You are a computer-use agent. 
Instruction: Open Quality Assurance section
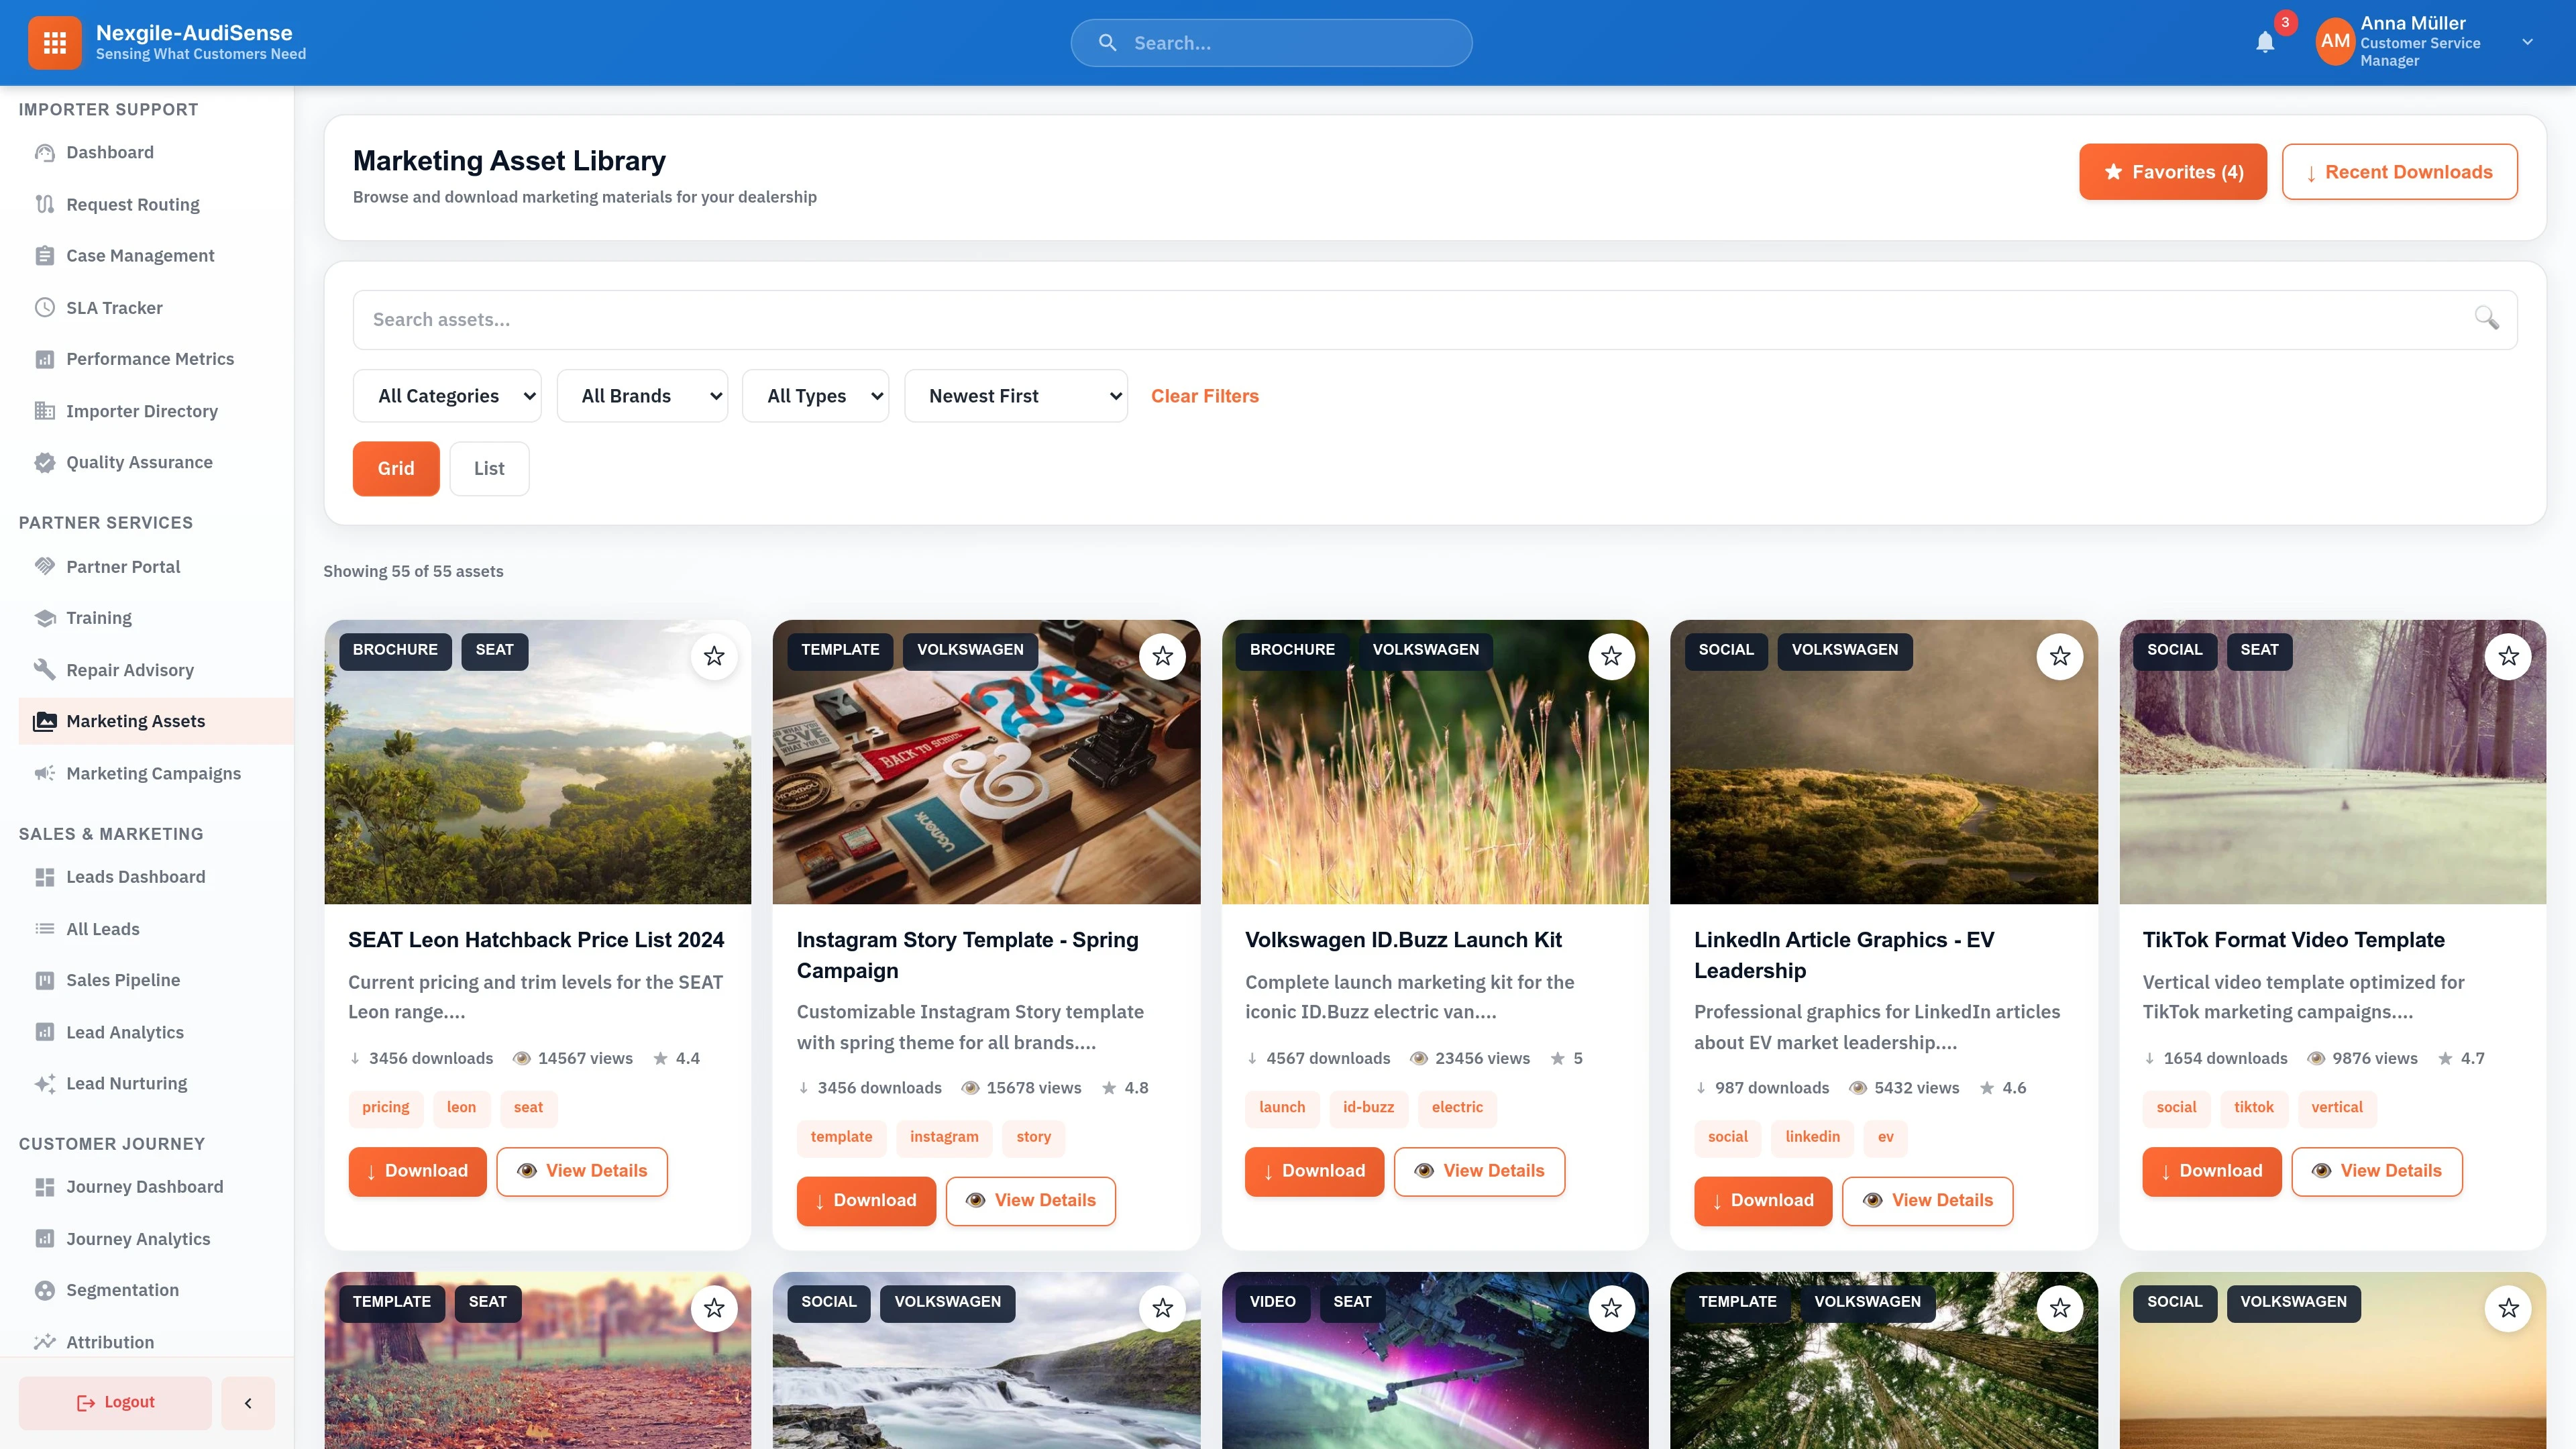139,462
